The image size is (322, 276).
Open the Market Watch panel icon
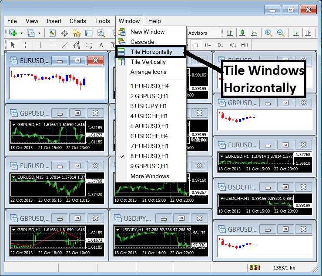[x=52, y=33]
